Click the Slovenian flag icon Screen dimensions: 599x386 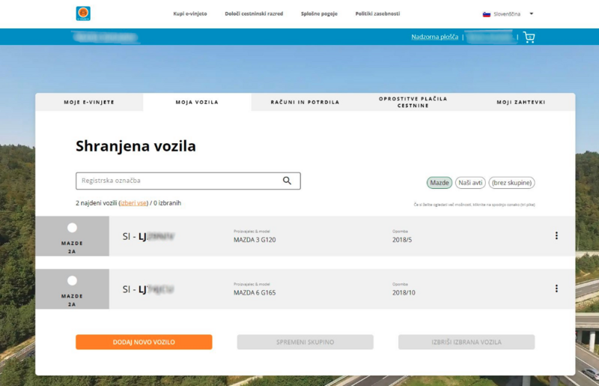(486, 13)
